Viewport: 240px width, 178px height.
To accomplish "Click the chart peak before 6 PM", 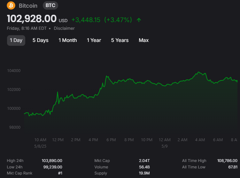I will pos(107,76).
